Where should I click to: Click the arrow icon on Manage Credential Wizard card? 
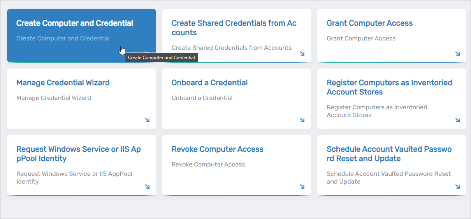click(147, 120)
